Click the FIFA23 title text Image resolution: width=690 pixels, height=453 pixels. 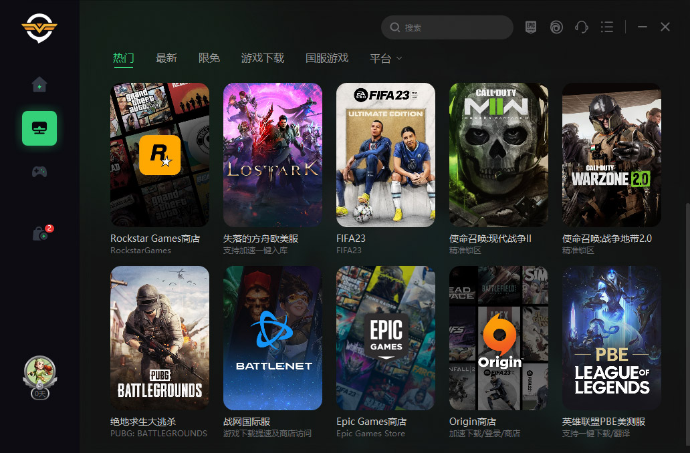pyautogui.click(x=351, y=239)
